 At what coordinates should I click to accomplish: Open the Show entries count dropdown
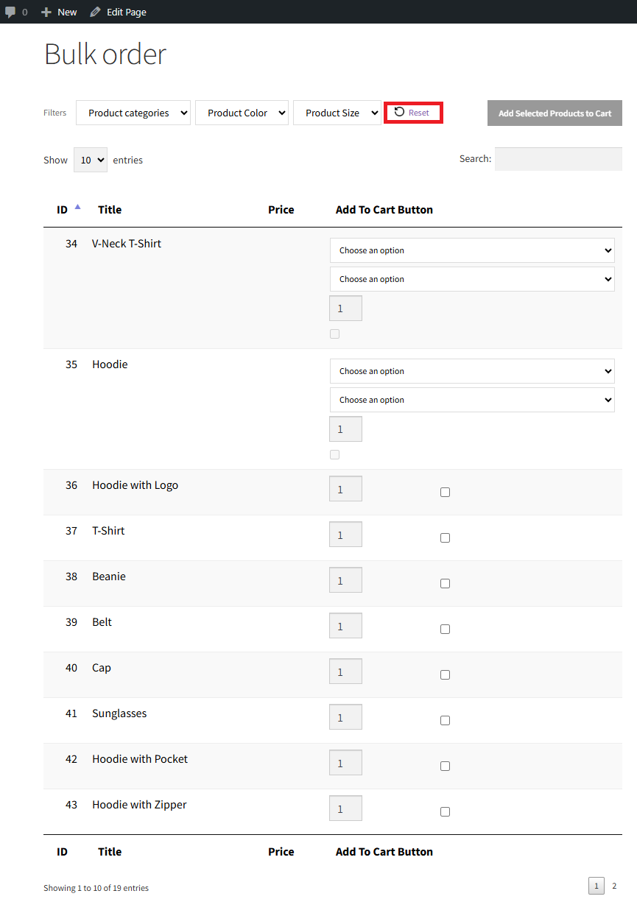pos(90,160)
